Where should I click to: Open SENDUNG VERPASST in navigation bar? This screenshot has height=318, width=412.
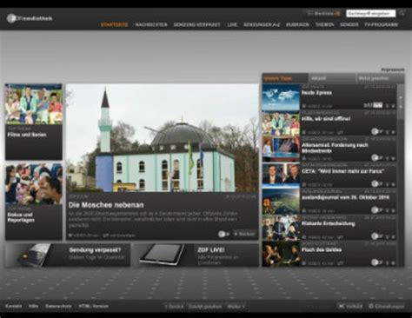point(197,25)
